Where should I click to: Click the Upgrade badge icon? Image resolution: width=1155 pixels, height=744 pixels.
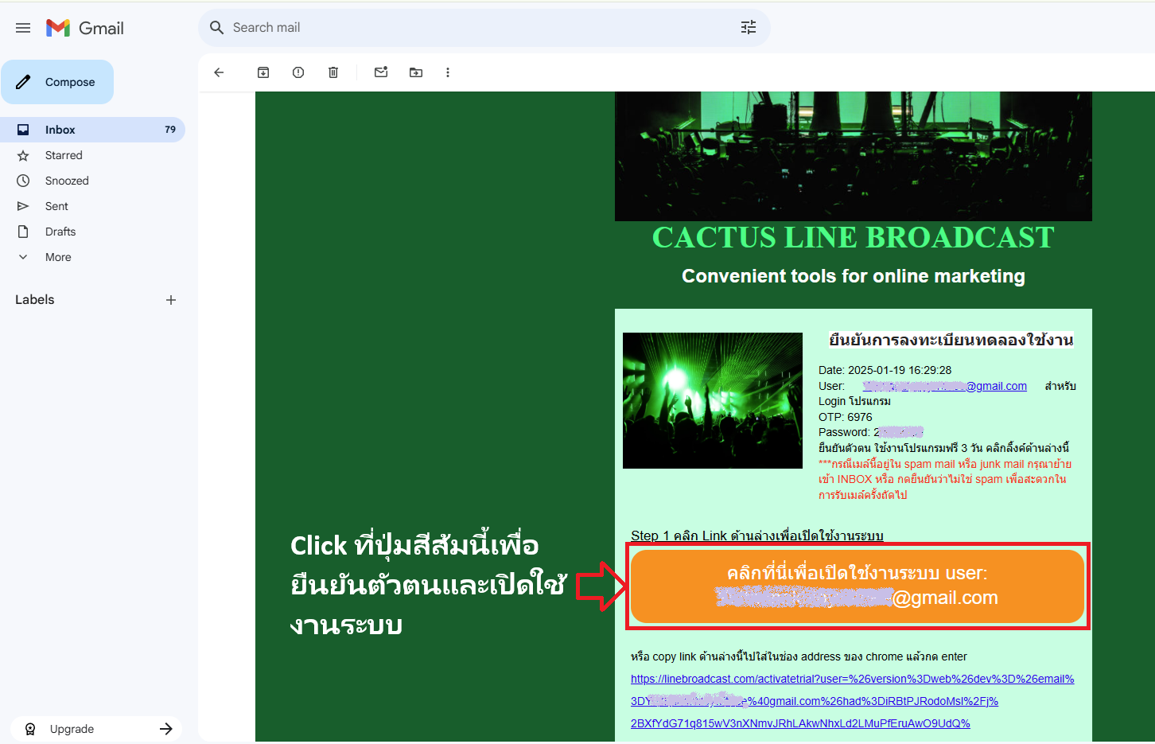pyautogui.click(x=30, y=729)
